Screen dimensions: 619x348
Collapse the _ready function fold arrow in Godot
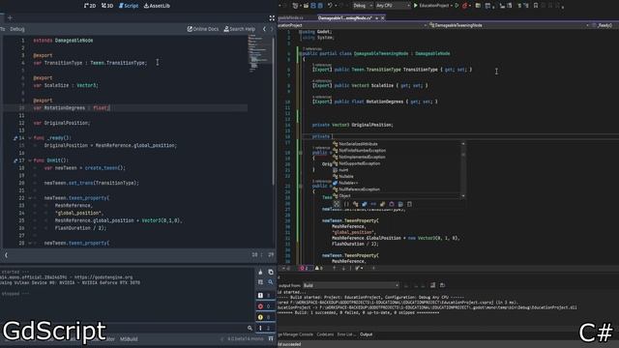click(30, 138)
